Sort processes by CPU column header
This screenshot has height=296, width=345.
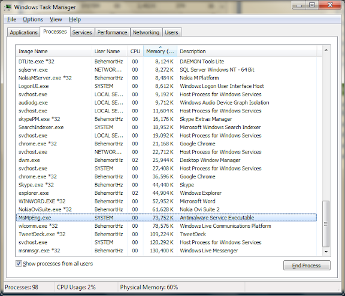click(135, 51)
